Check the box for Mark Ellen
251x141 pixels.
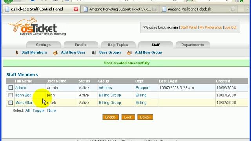[11, 103]
